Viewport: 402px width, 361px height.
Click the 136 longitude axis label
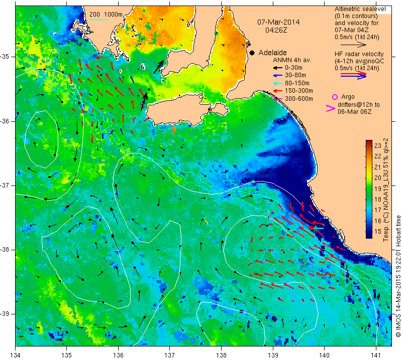pos(118,355)
